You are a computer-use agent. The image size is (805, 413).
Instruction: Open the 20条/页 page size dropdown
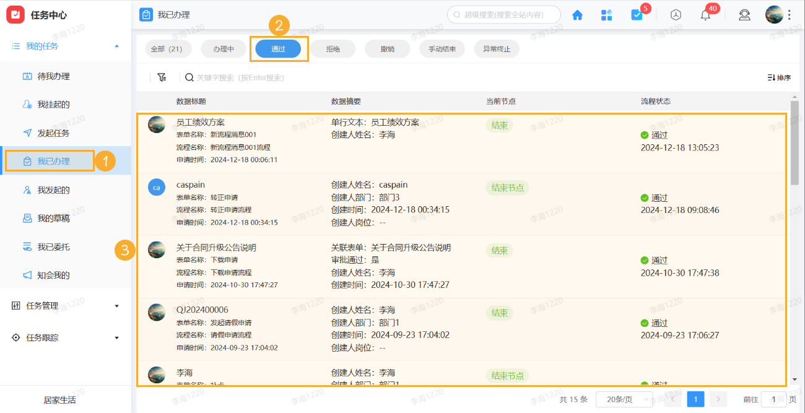[x=622, y=399]
